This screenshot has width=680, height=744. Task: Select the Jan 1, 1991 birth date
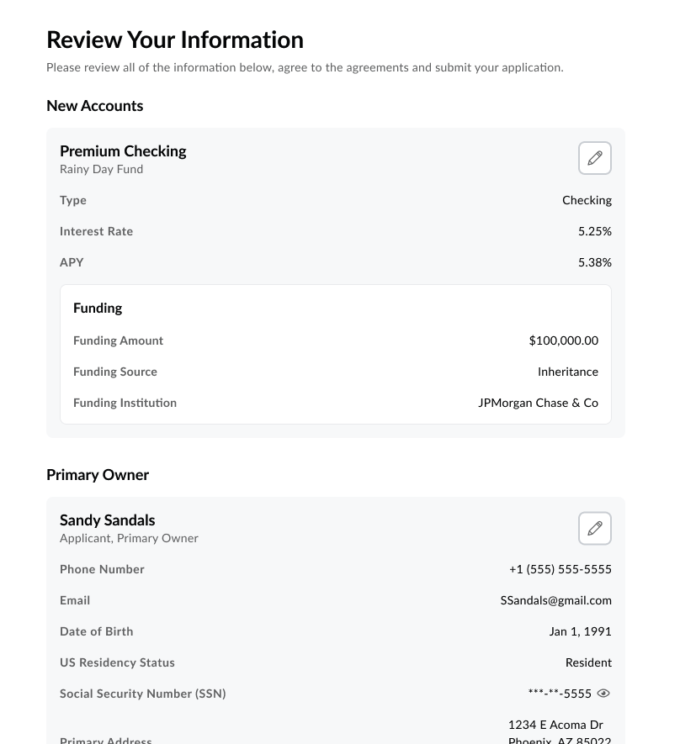[x=580, y=631]
